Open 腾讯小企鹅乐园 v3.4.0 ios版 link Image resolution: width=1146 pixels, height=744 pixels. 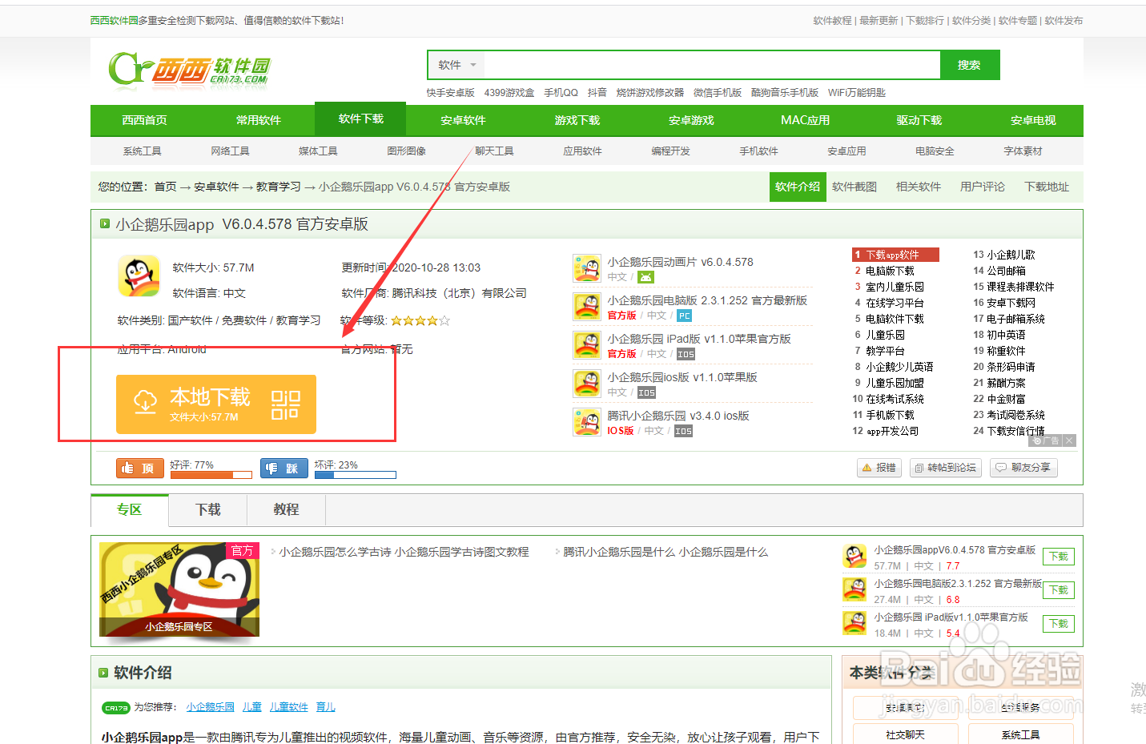(678, 416)
